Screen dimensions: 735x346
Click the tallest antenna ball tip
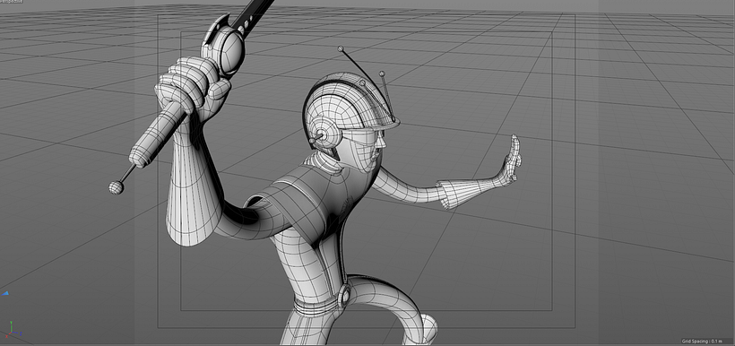click(341, 48)
